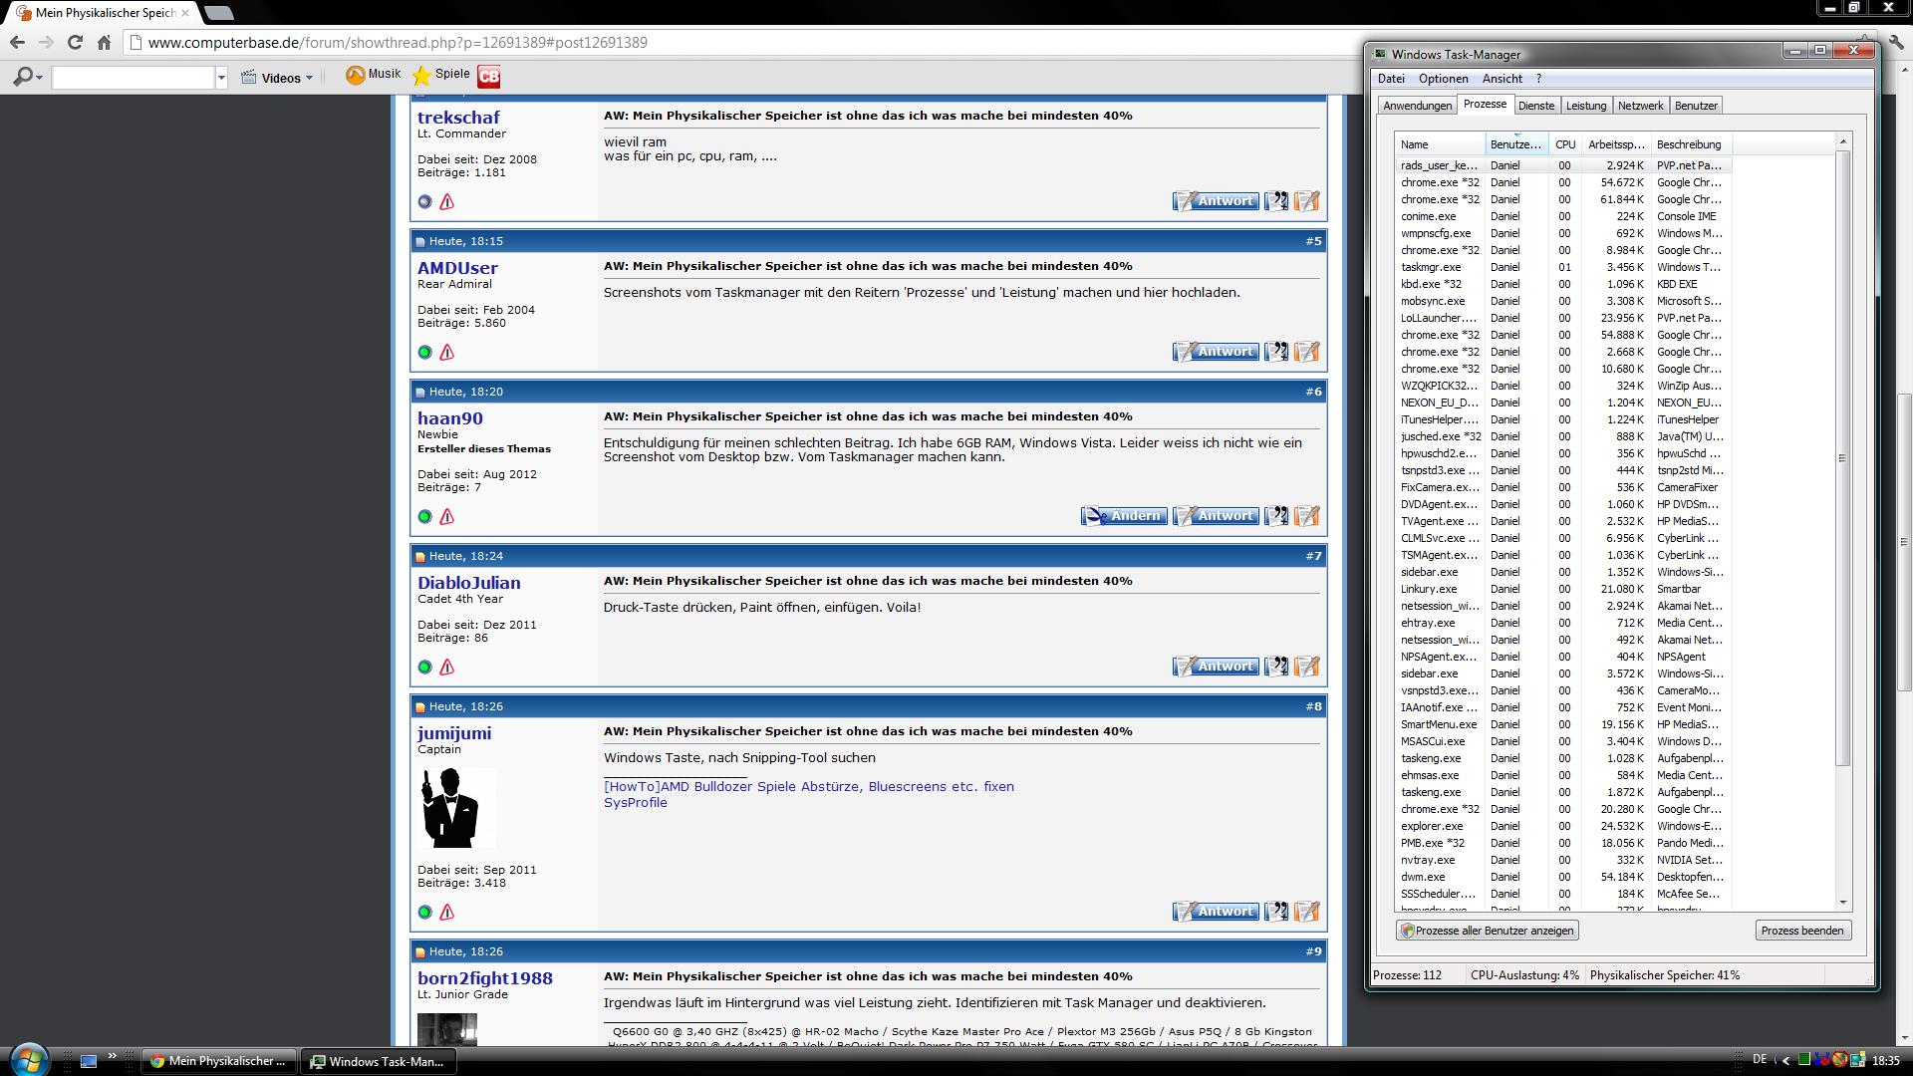Open the SysProfile link in jumijumi's signature

click(x=635, y=802)
